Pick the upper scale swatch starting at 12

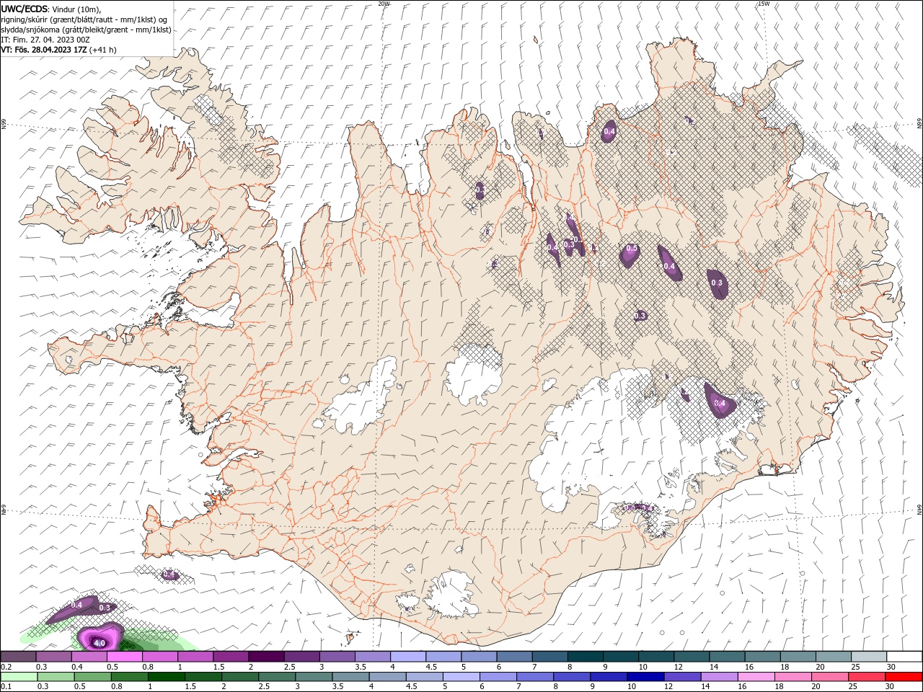(x=690, y=657)
